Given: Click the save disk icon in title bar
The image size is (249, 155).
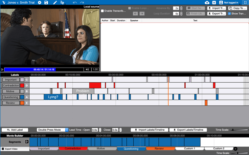Looking at the screenshot, I should tap(46, 3).
